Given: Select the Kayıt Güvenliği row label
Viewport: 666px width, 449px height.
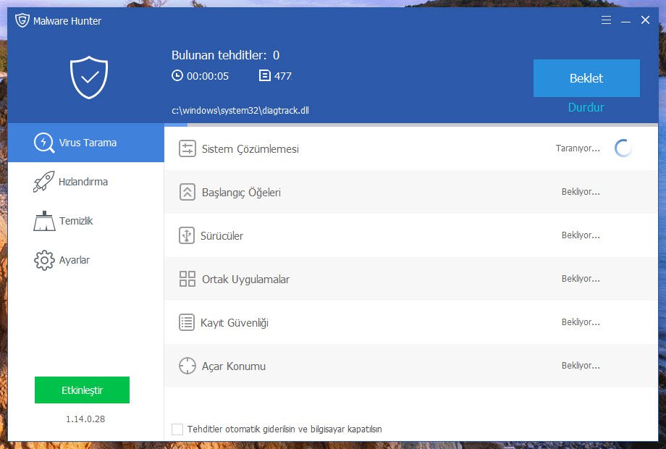Looking at the screenshot, I should coord(235,323).
